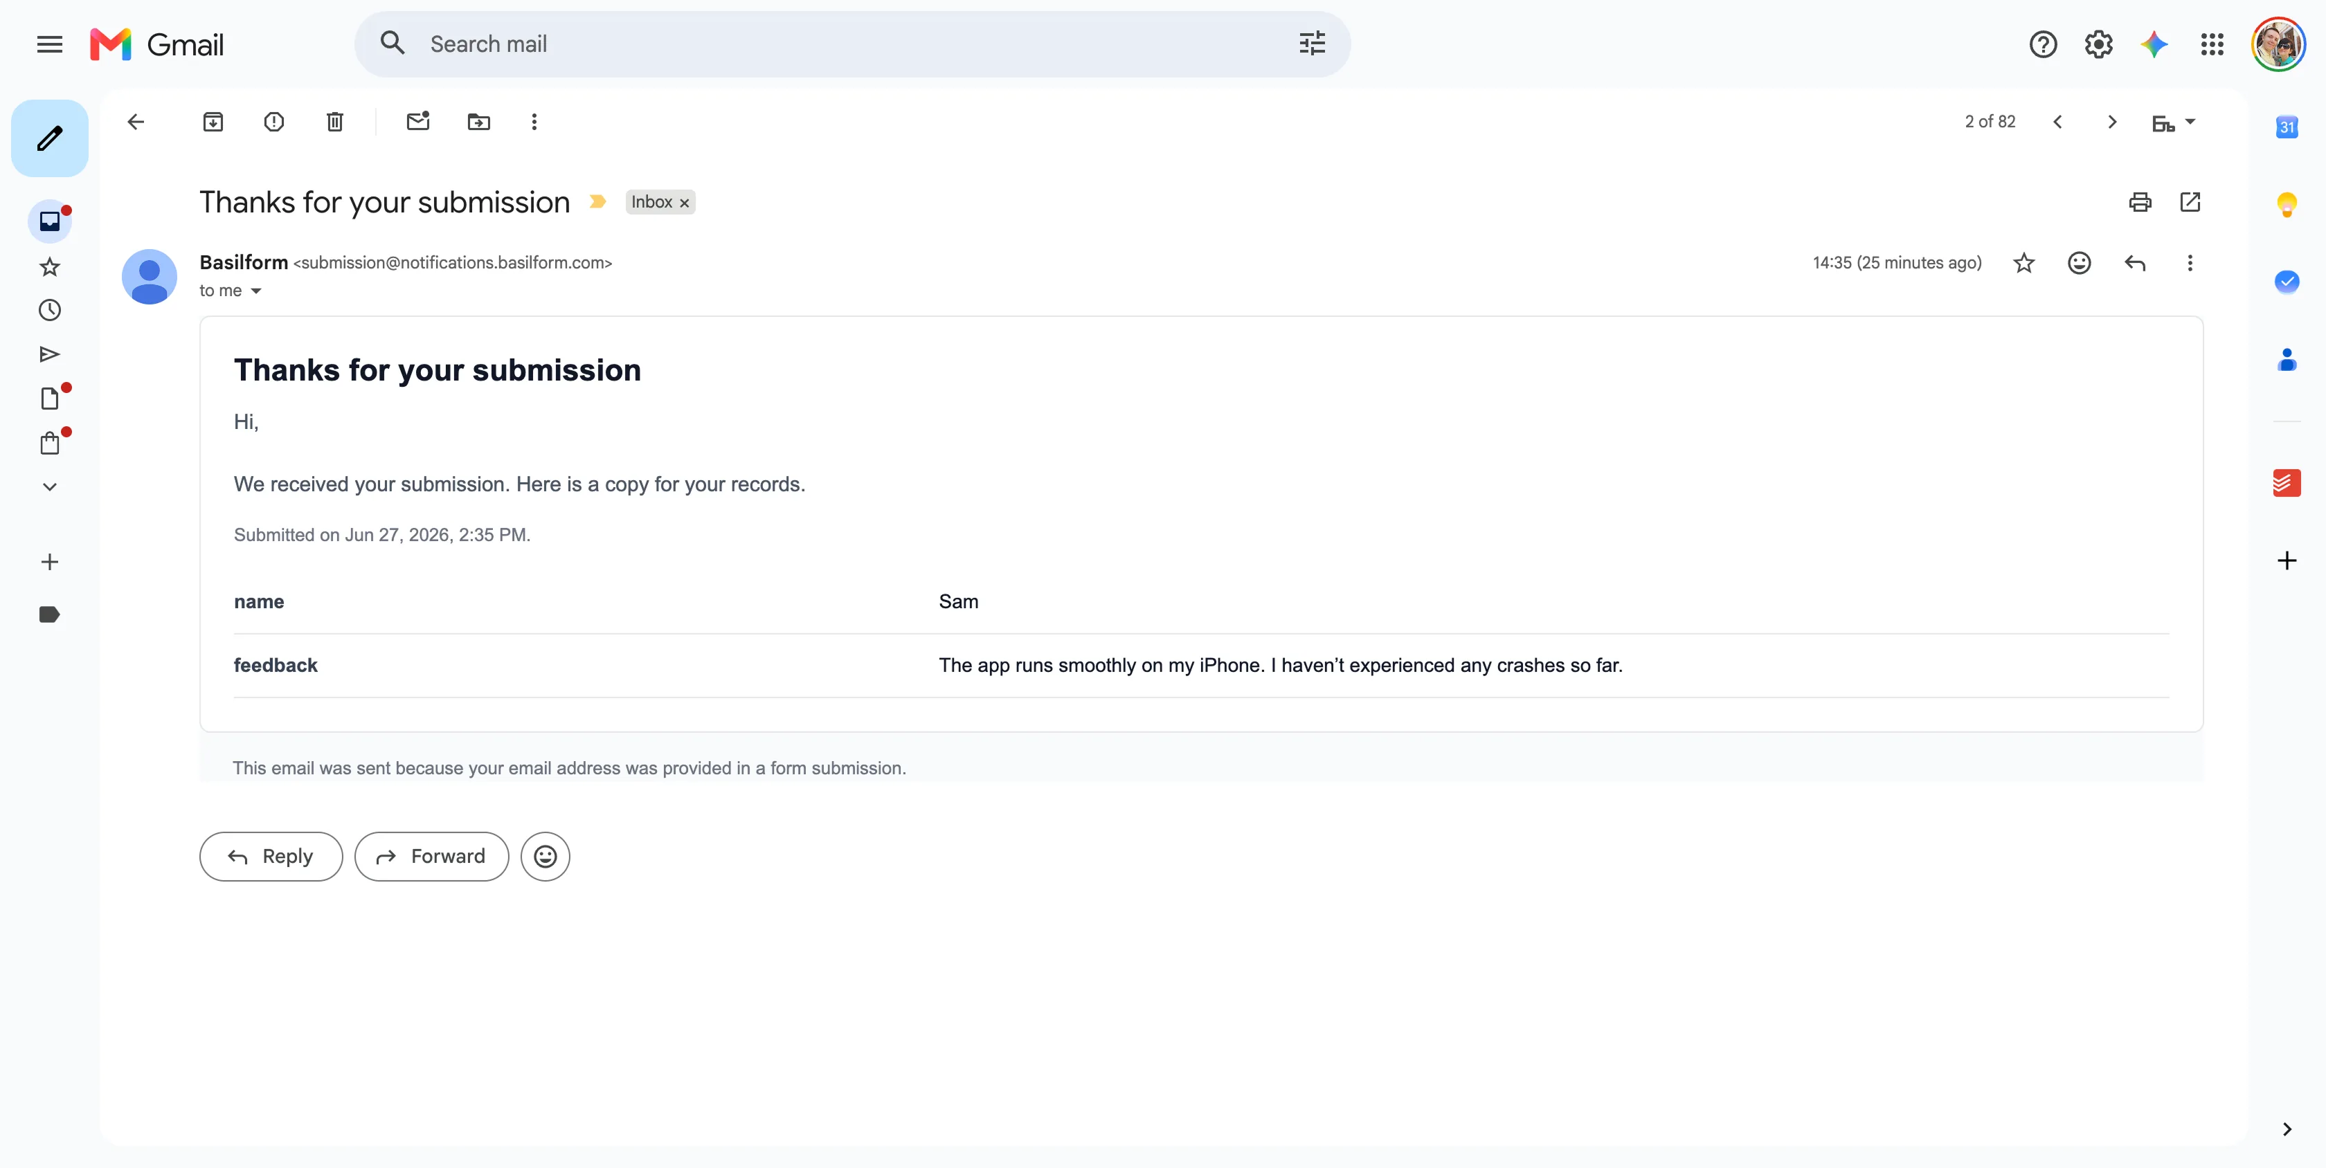
Task: Open Google account profile picture
Action: point(2278,44)
